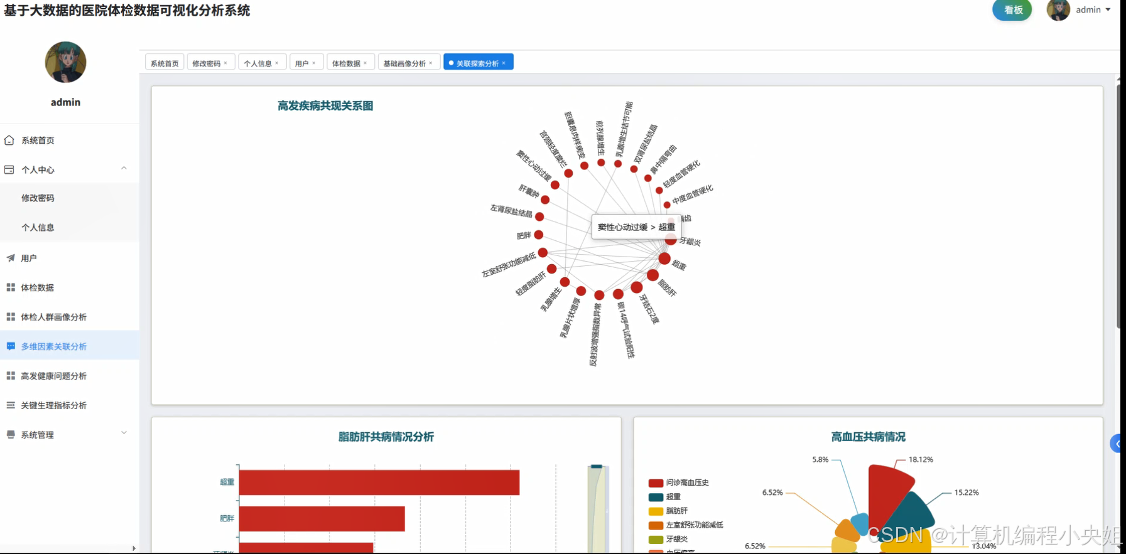Click the 左肾尿盐结晶 node in graph
The image size is (1126, 554).
pyautogui.click(x=539, y=216)
